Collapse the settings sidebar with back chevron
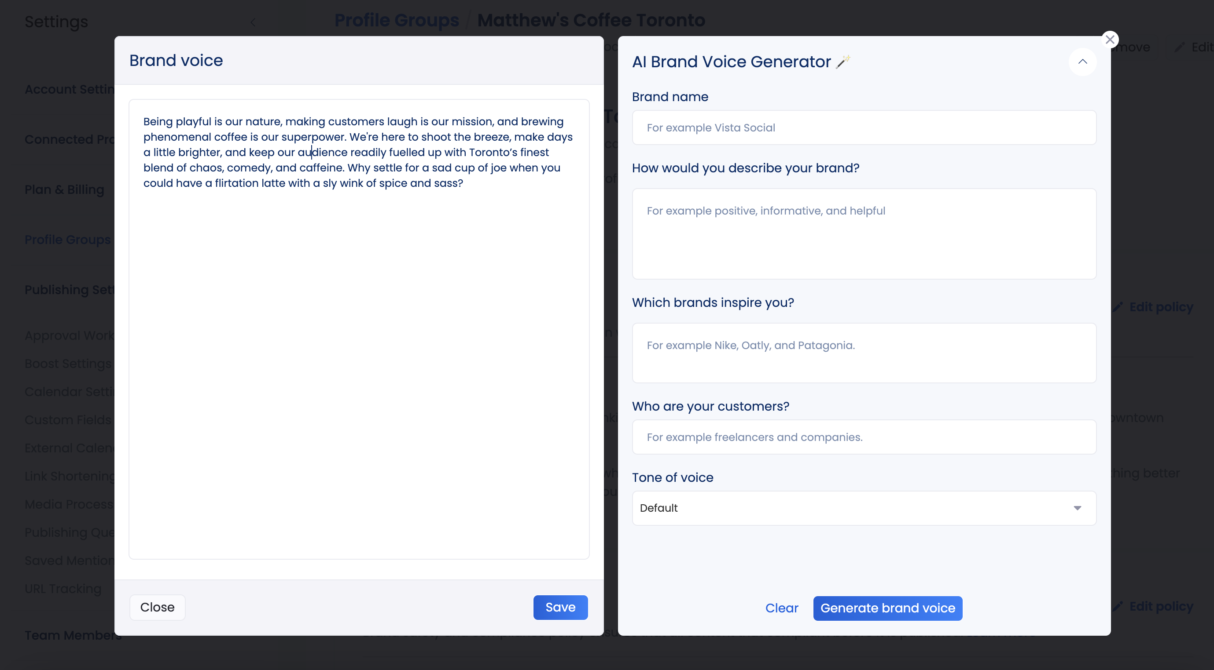 click(x=253, y=22)
